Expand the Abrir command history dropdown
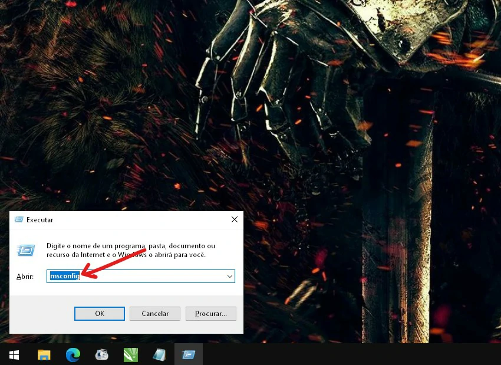501x365 pixels. pos(230,276)
